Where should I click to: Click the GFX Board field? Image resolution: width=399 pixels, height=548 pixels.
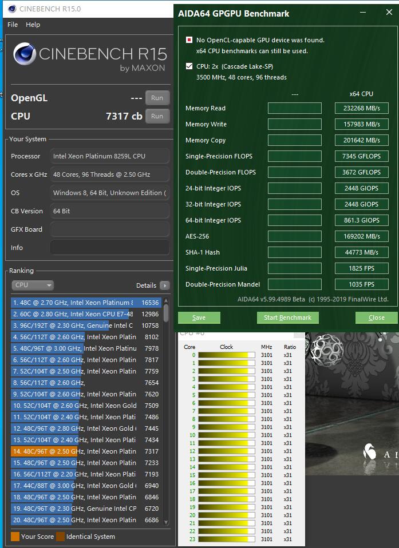tap(109, 229)
